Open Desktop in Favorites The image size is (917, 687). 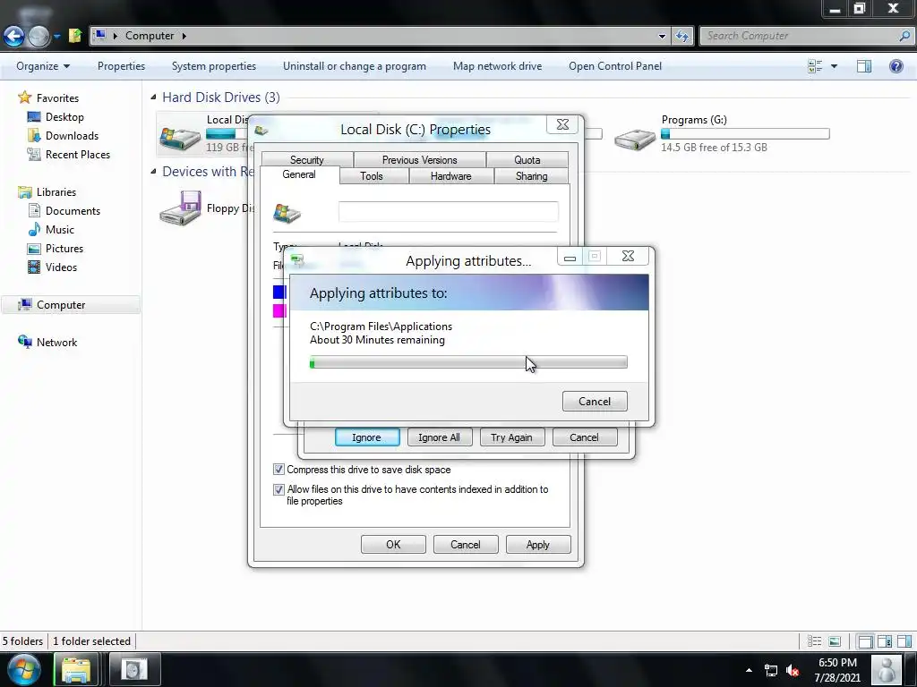(64, 117)
